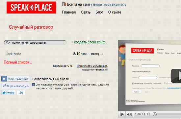
Task: Click Войти через ВКонтакте link
Action: pos(110,5)
